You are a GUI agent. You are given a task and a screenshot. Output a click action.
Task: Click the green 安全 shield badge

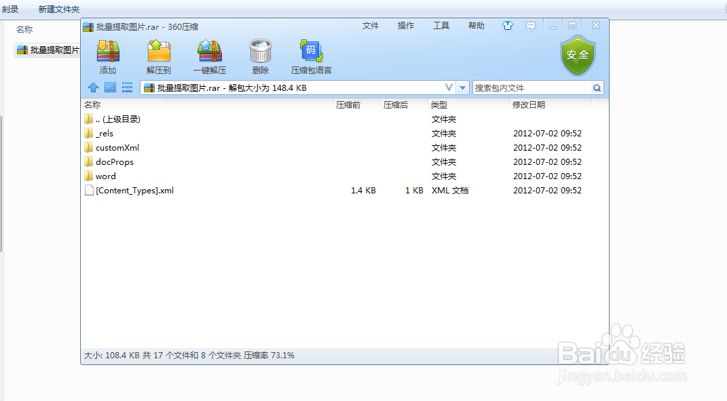pos(577,56)
